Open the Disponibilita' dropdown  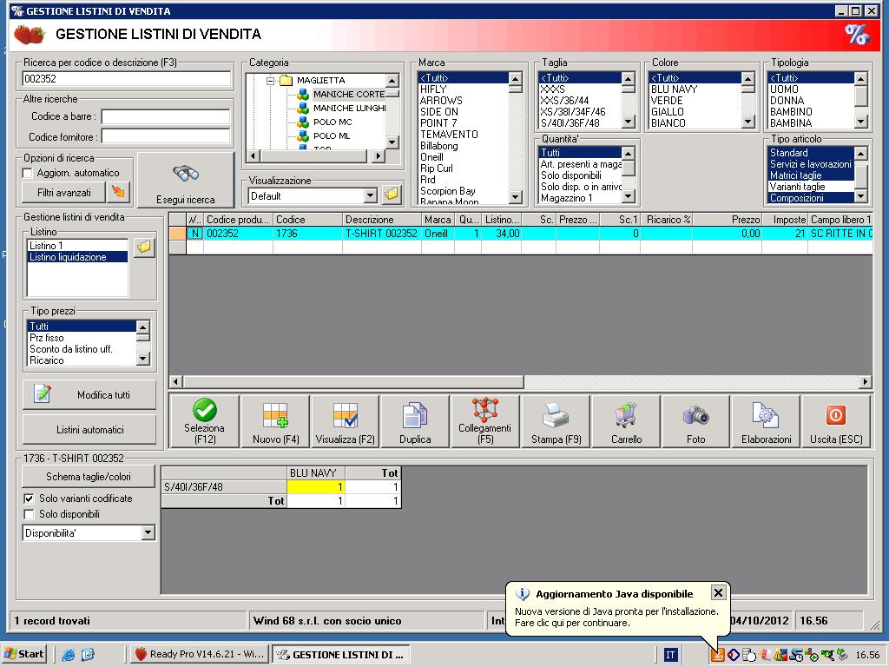(x=148, y=532)
